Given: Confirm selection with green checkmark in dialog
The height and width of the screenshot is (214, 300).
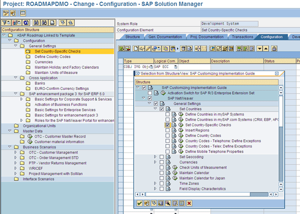Looking at the screenshot, I should click(x=139, y=203).
